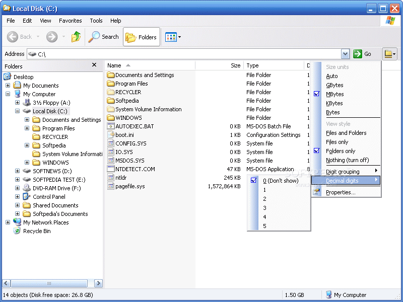Click the RECYCLER folder icon in file list
The height and width of the screenshot is (302, 403).
(110, 92)
